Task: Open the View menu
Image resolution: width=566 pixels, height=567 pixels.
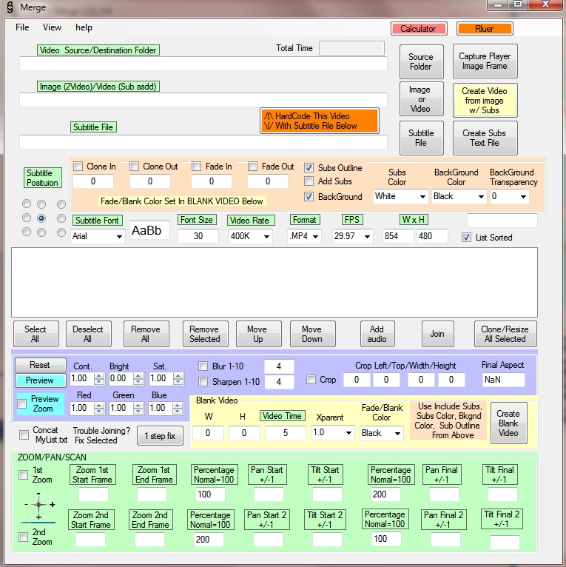Action: pos(52,27)
